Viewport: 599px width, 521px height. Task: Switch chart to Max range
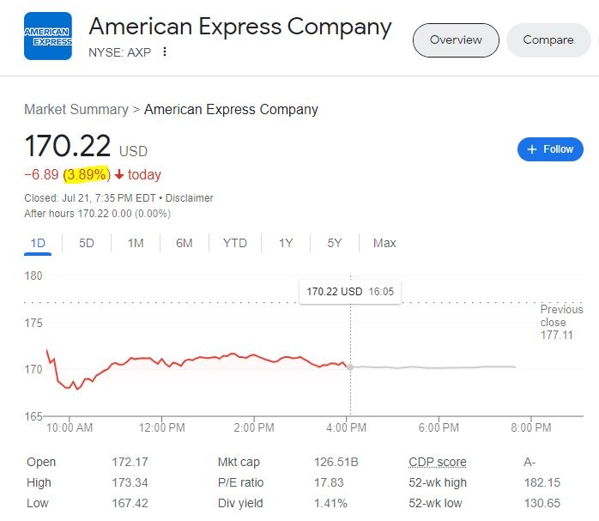[x=384, y=243]
